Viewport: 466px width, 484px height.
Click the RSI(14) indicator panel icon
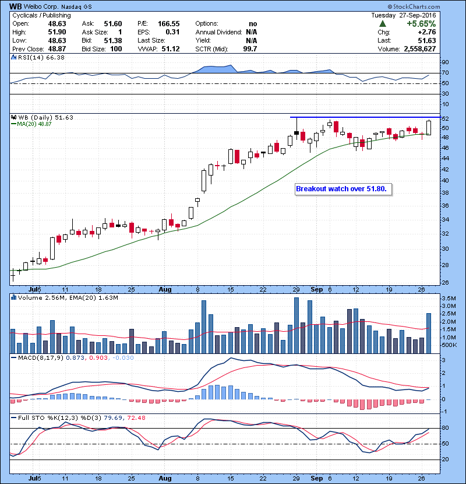click(x=13, y=57)
